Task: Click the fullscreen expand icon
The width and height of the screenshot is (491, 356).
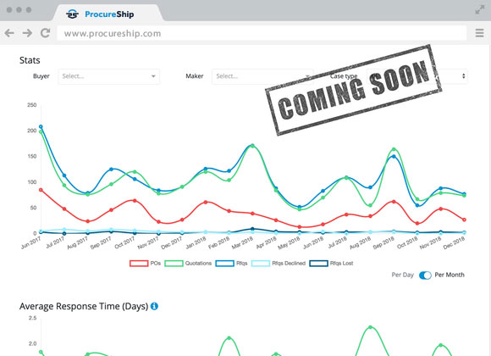Action: coord(479,9)
